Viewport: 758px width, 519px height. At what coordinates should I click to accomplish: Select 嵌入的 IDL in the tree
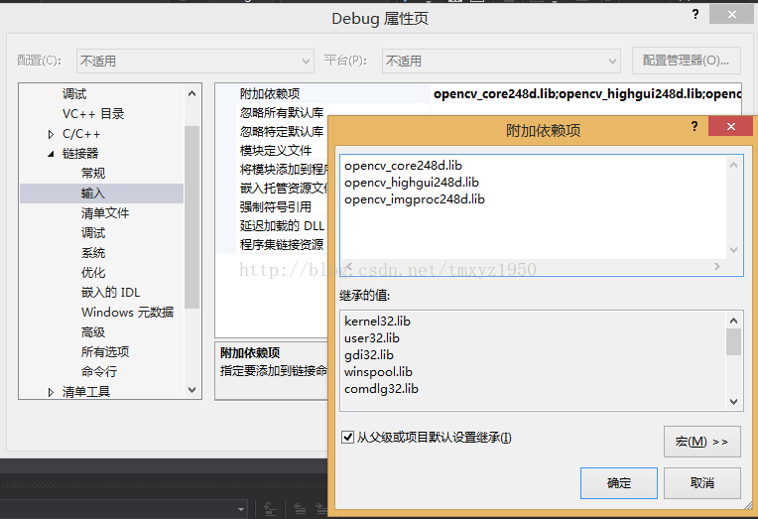pos(111,293)
